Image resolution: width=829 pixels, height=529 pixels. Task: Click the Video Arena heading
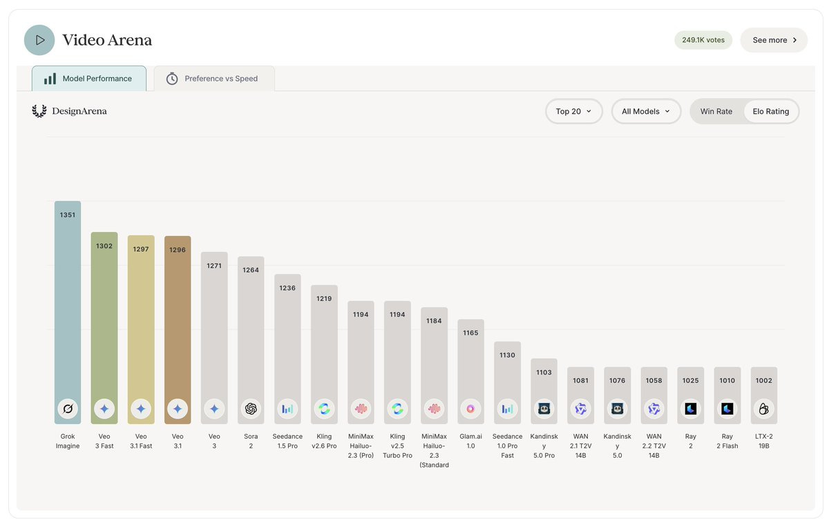pos(107,40)
